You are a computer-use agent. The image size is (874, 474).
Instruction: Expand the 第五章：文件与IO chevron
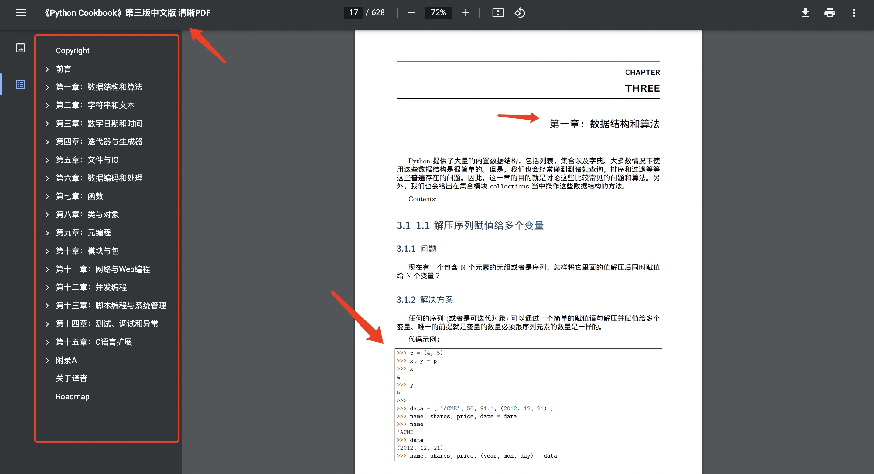[x=47, y=160]
